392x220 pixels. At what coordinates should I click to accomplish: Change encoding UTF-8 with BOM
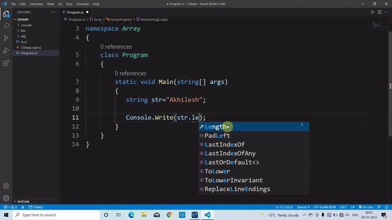pyautogui.click(x=325, y=207)
